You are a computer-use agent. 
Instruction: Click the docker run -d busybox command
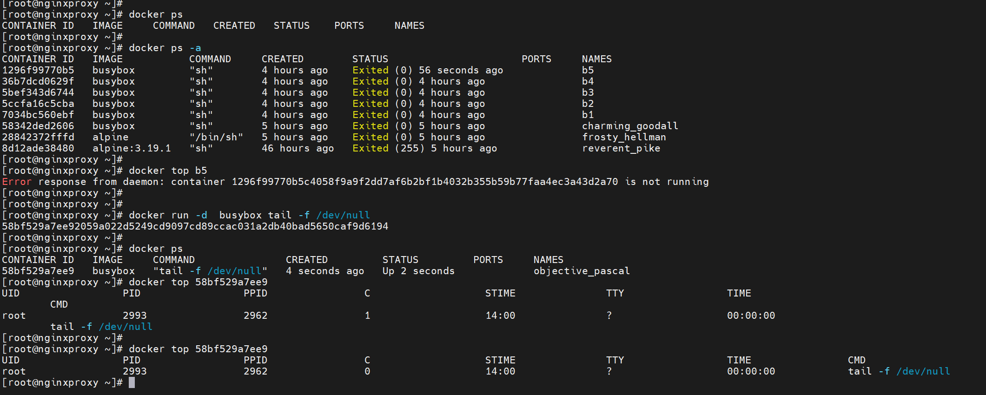coord(249,215)
